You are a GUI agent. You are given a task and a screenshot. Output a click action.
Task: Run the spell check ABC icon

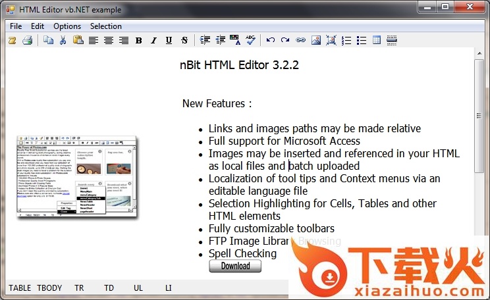click(x=250, y=41)
